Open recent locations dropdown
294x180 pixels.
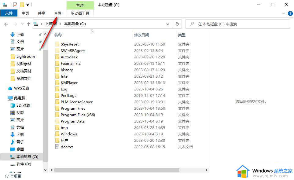pyautogui.click(x=22, y=24)
